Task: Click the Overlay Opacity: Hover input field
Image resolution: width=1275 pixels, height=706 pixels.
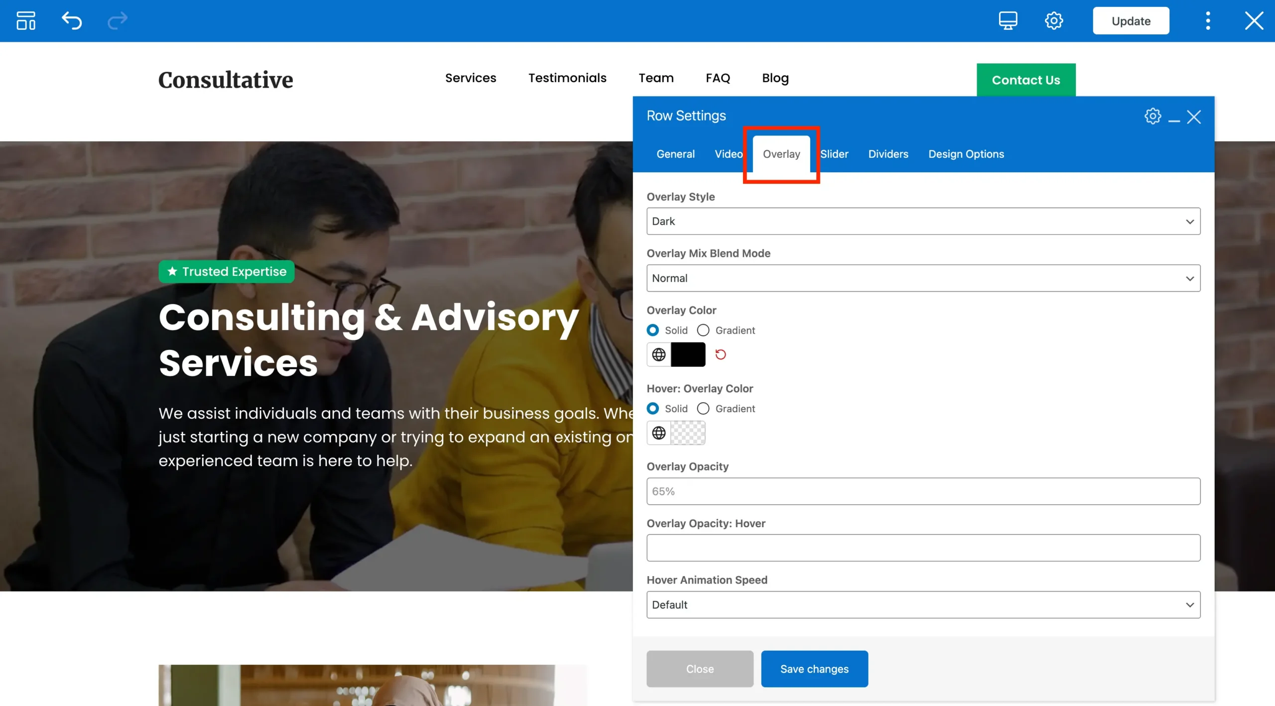Action: pos(923,548)
